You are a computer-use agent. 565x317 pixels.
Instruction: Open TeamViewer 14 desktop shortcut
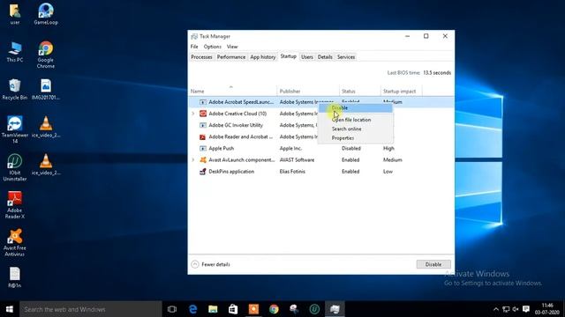[x=15, y=129]
